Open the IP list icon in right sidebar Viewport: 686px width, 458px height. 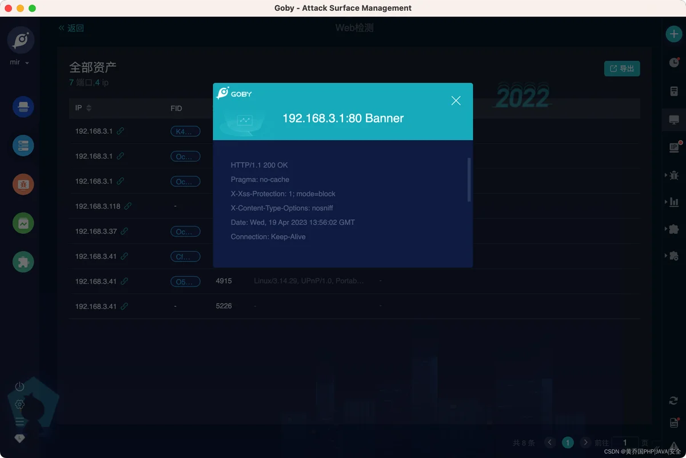coord(674,148)
